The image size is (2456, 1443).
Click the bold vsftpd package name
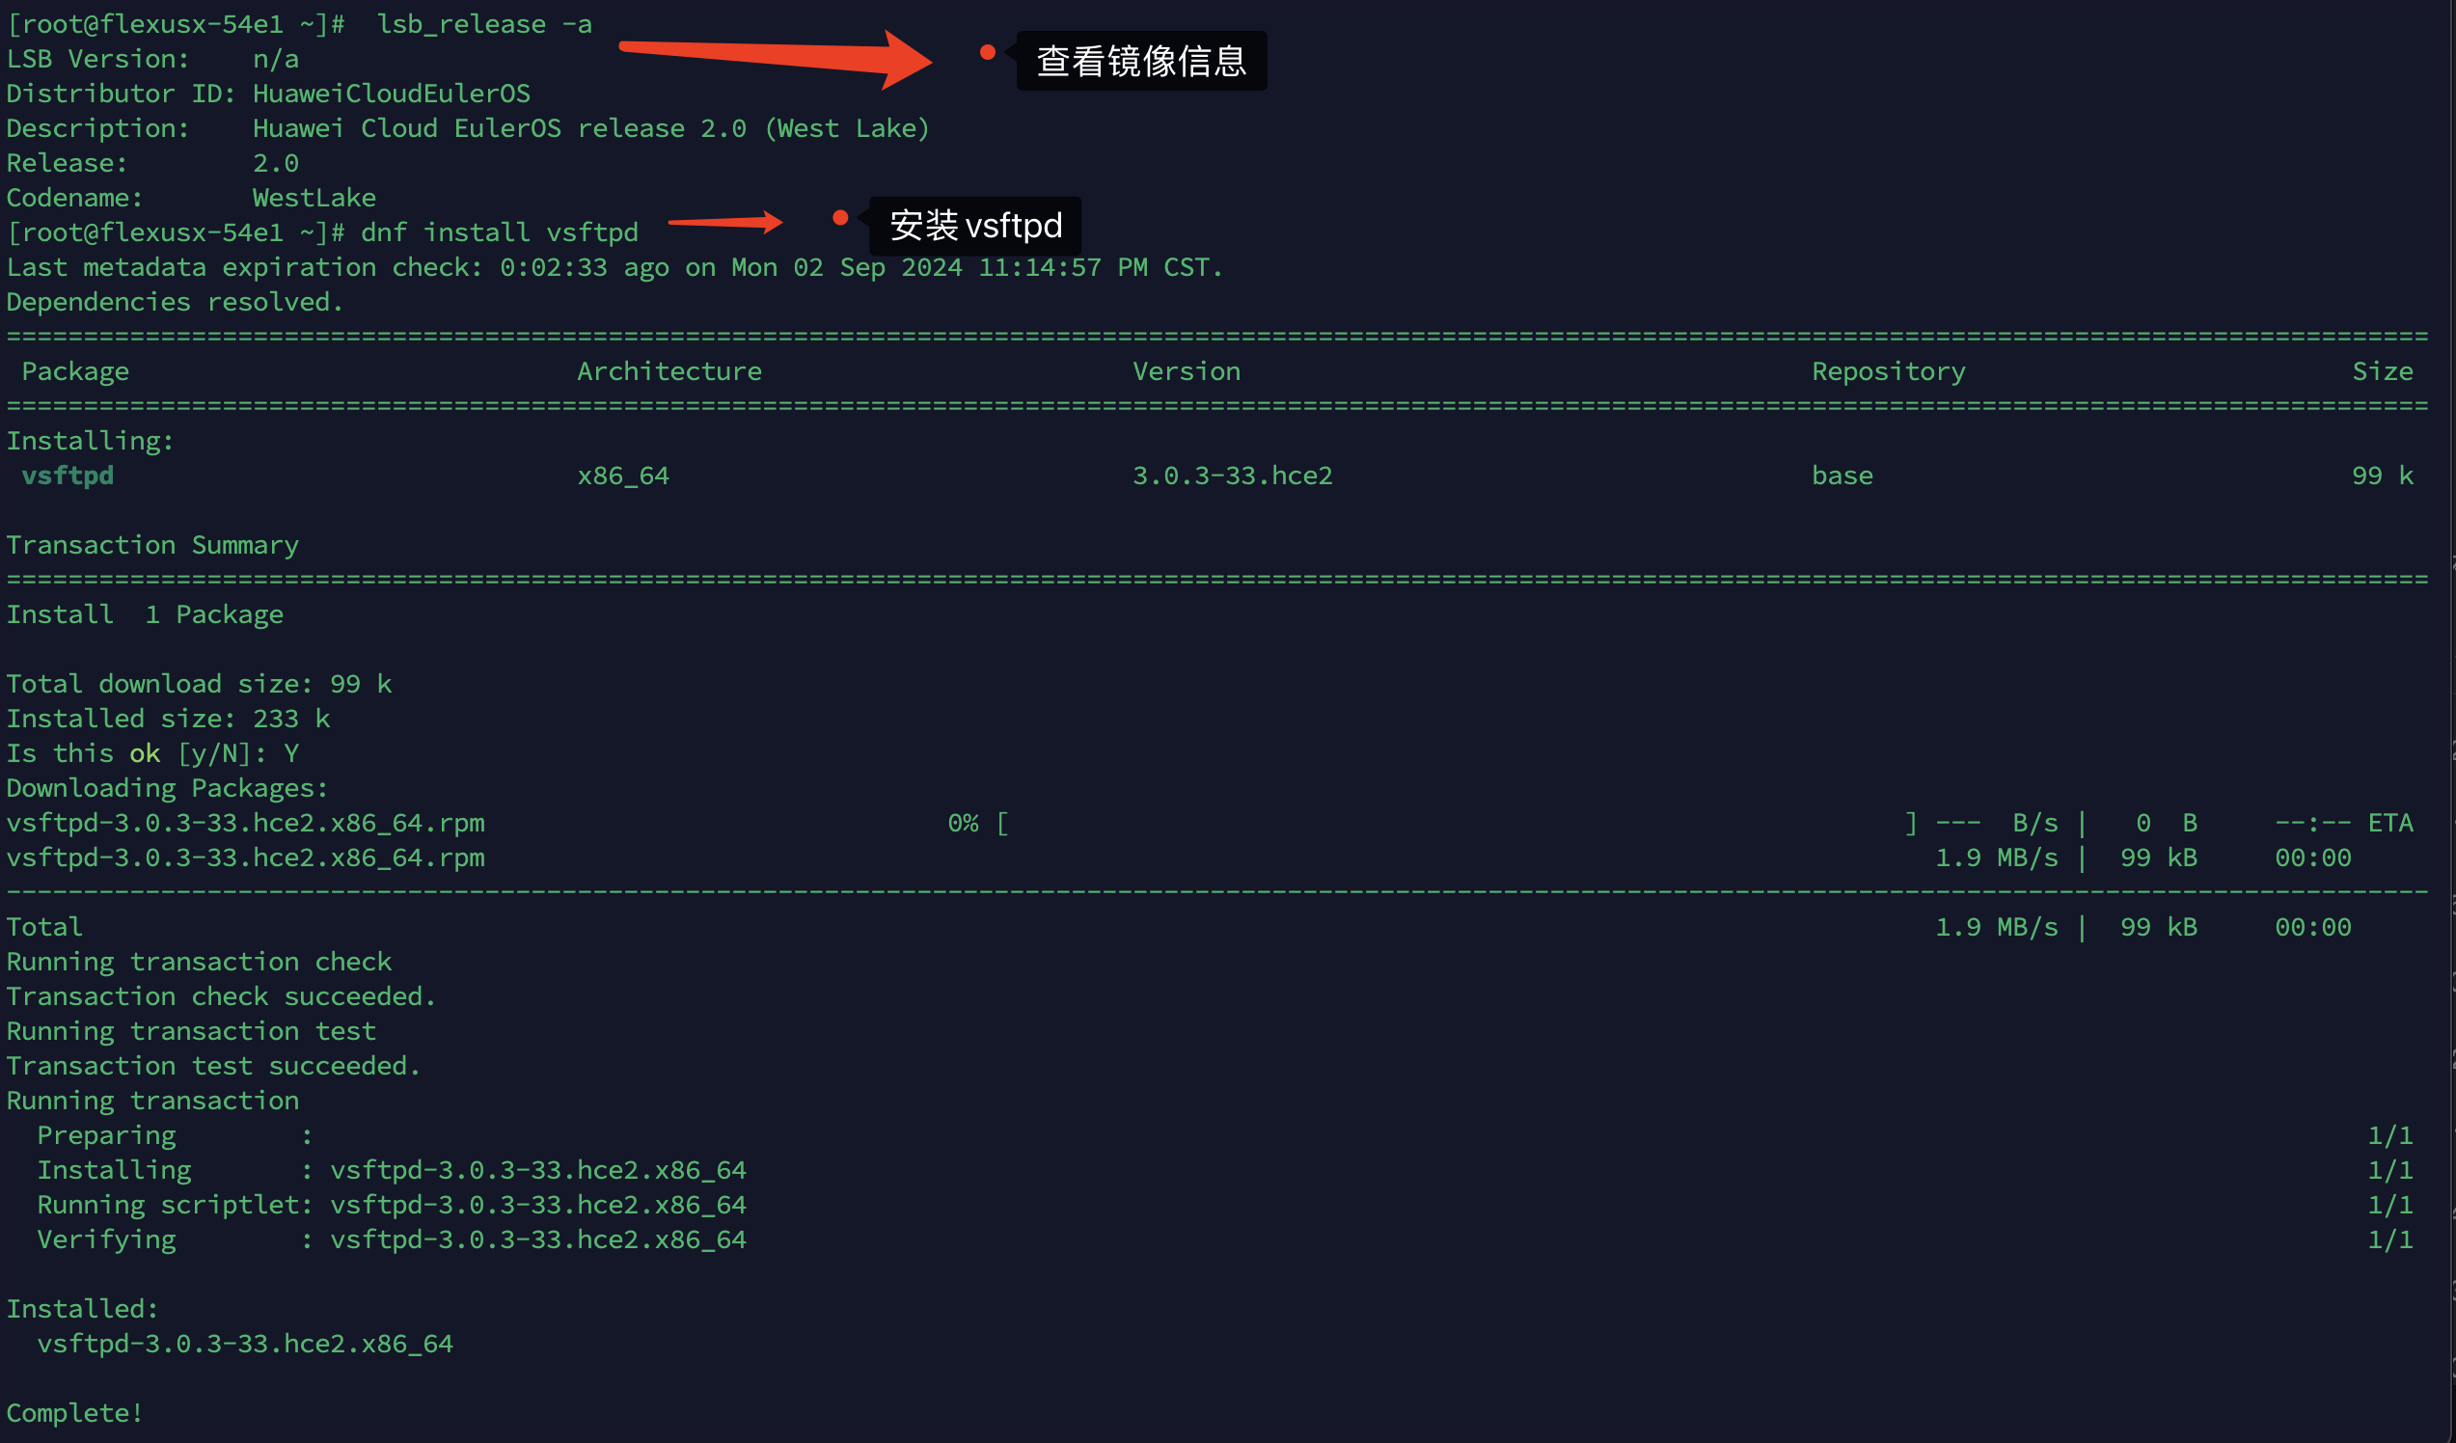tap(68, 476)
